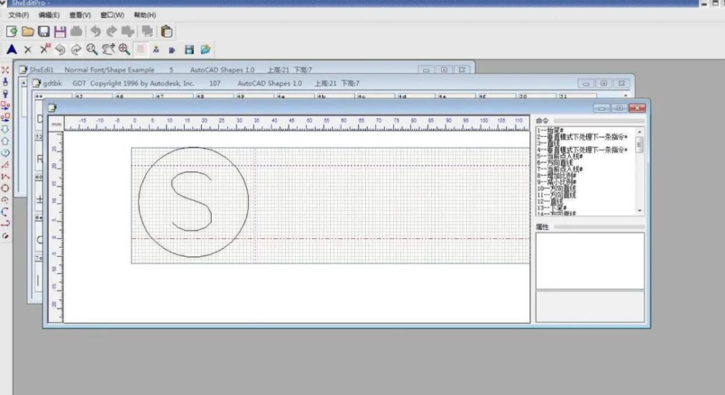Open a file with the folder icon
Viewport: 725px width, 395px height.
pyautogui.click(x=28, y=32)
